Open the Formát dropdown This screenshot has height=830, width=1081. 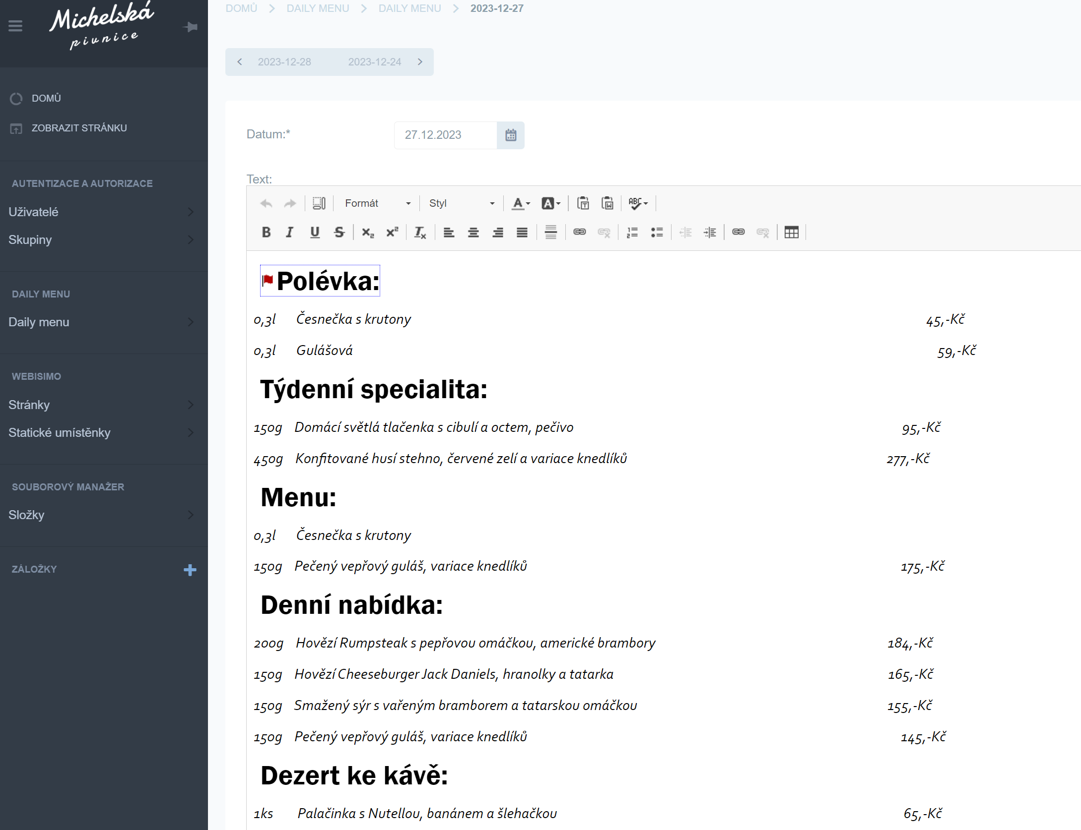[377, 203]
